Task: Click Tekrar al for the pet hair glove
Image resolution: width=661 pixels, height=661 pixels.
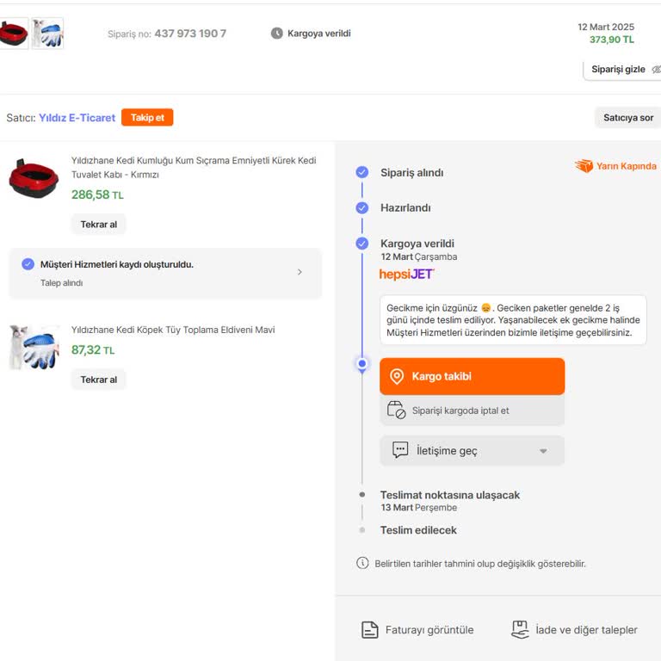Action: [98, 380]
